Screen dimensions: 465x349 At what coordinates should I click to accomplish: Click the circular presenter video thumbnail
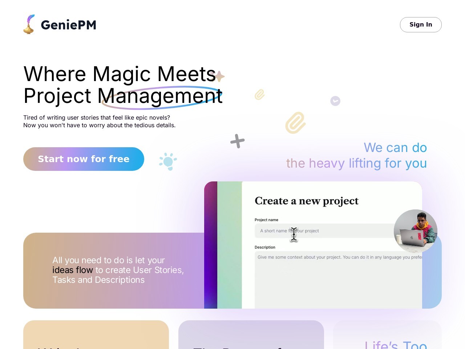(416, 231)
